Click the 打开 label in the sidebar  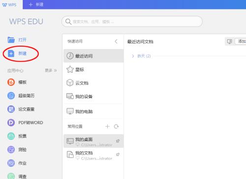22,40
